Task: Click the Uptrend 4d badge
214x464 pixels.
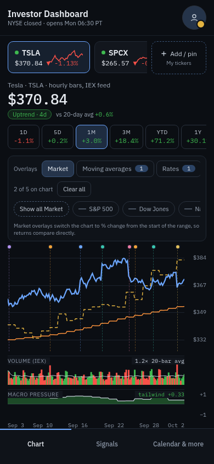Action: pyautogui.click(x=30, y=114)
